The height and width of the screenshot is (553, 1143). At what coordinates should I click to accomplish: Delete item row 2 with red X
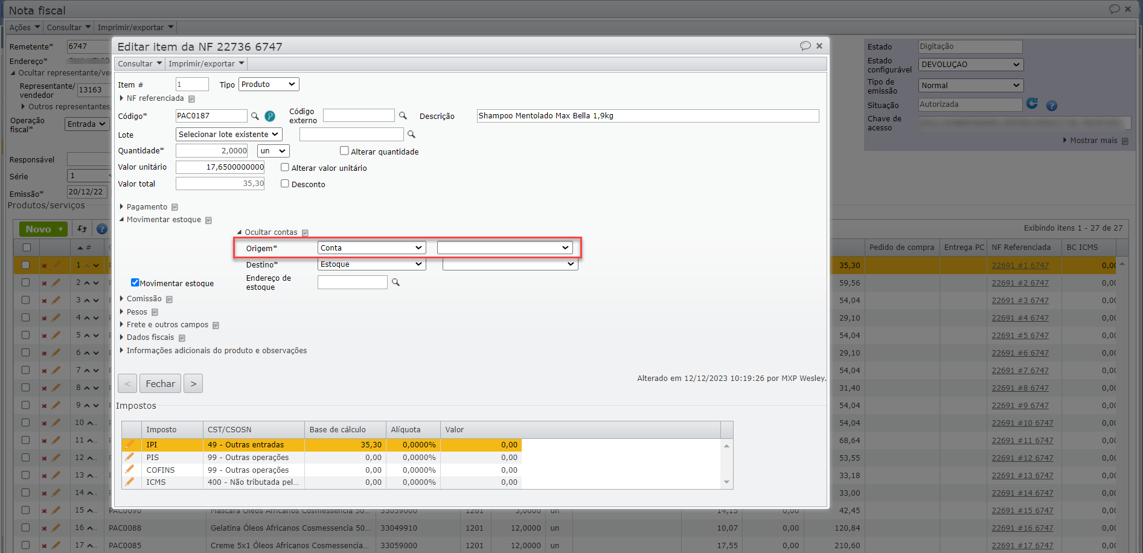(44, 283)
